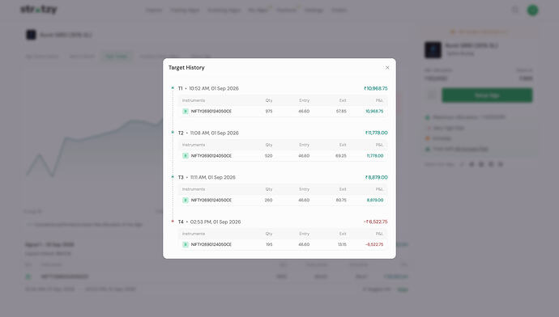Click the T1 timestamp 10:52 AM, 01 Sep 2026
559x317 pixels.
(214, 89)
